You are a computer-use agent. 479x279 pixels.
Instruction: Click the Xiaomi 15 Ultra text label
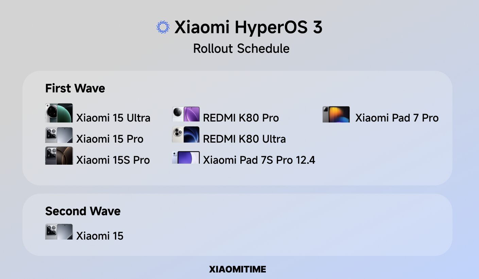pos(113,118)
